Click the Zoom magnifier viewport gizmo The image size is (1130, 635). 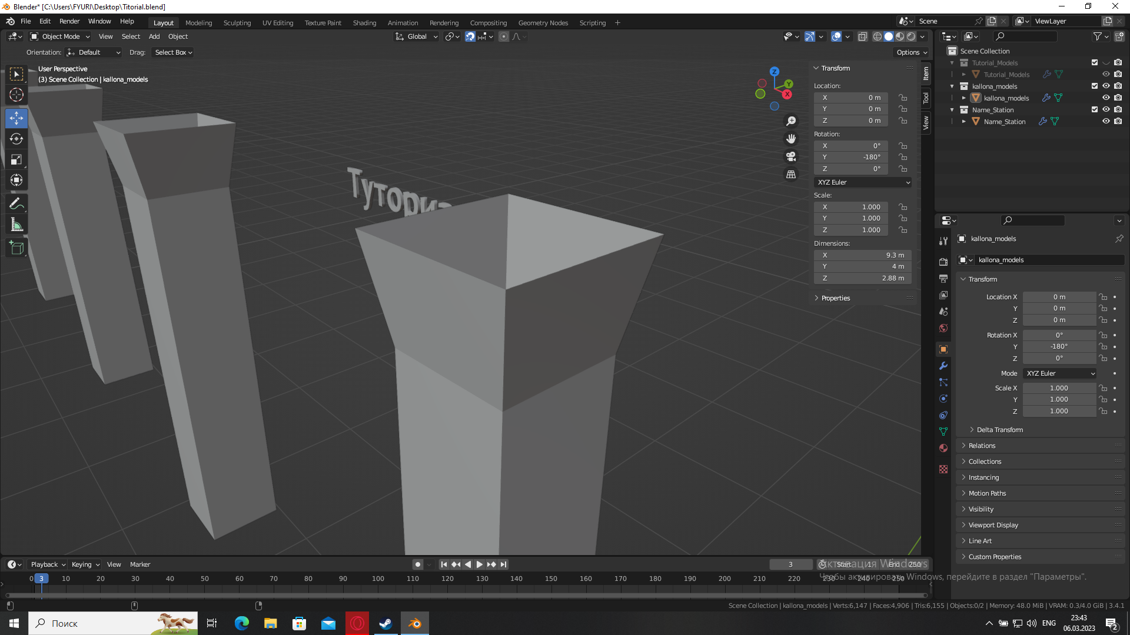(791, 121)
